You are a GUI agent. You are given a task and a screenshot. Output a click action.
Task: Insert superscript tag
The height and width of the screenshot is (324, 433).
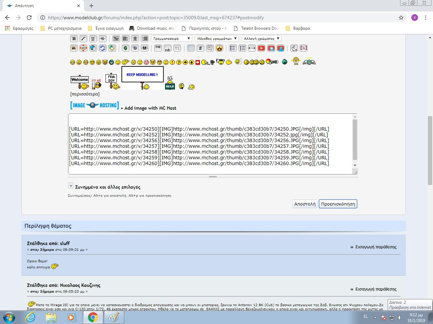(158, 48)
